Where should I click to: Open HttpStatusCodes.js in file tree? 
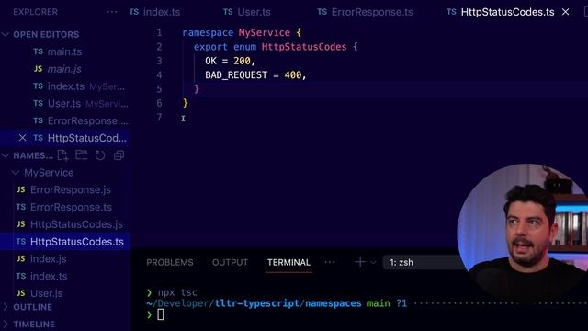click(64, 224)
